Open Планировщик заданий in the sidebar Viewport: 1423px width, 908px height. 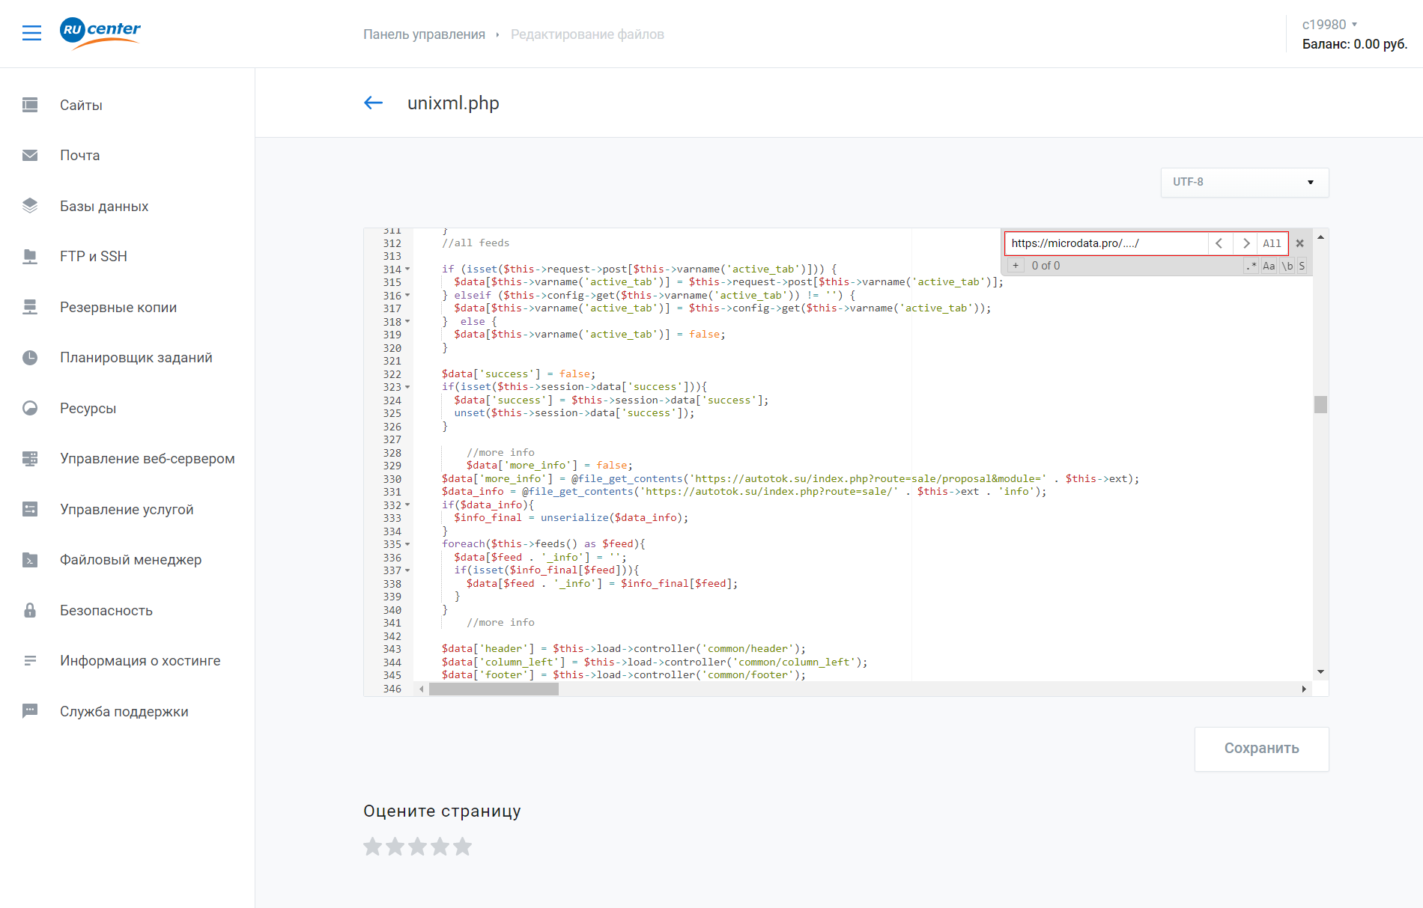pyautogui.click(x=136, y=358)
